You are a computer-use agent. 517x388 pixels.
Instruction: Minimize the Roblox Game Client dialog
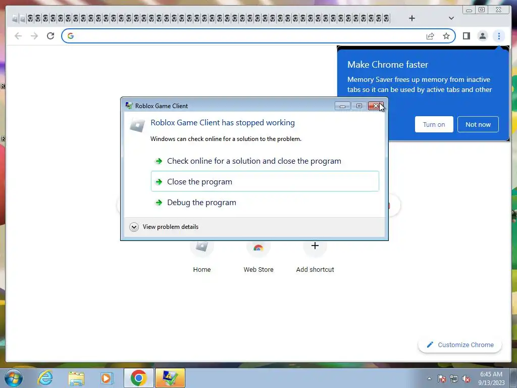[342, 106]
